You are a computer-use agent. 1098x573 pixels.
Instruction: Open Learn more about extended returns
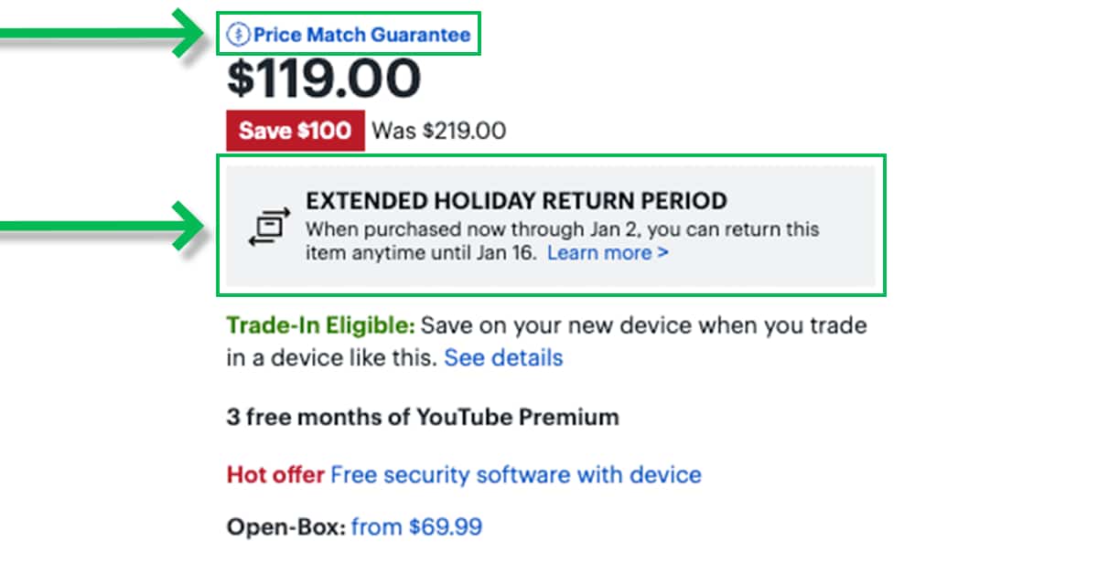point(599,252)
